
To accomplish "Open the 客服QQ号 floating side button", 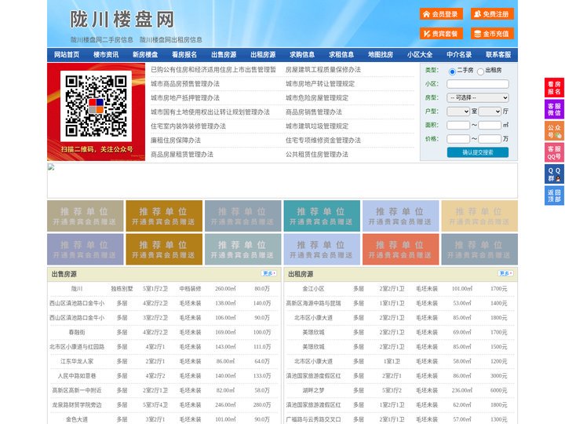I will [554, 152].
